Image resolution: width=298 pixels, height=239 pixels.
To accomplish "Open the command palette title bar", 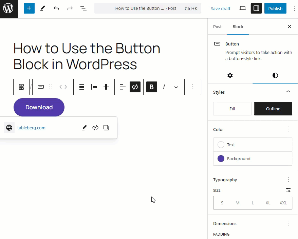I will pos(148,8).
